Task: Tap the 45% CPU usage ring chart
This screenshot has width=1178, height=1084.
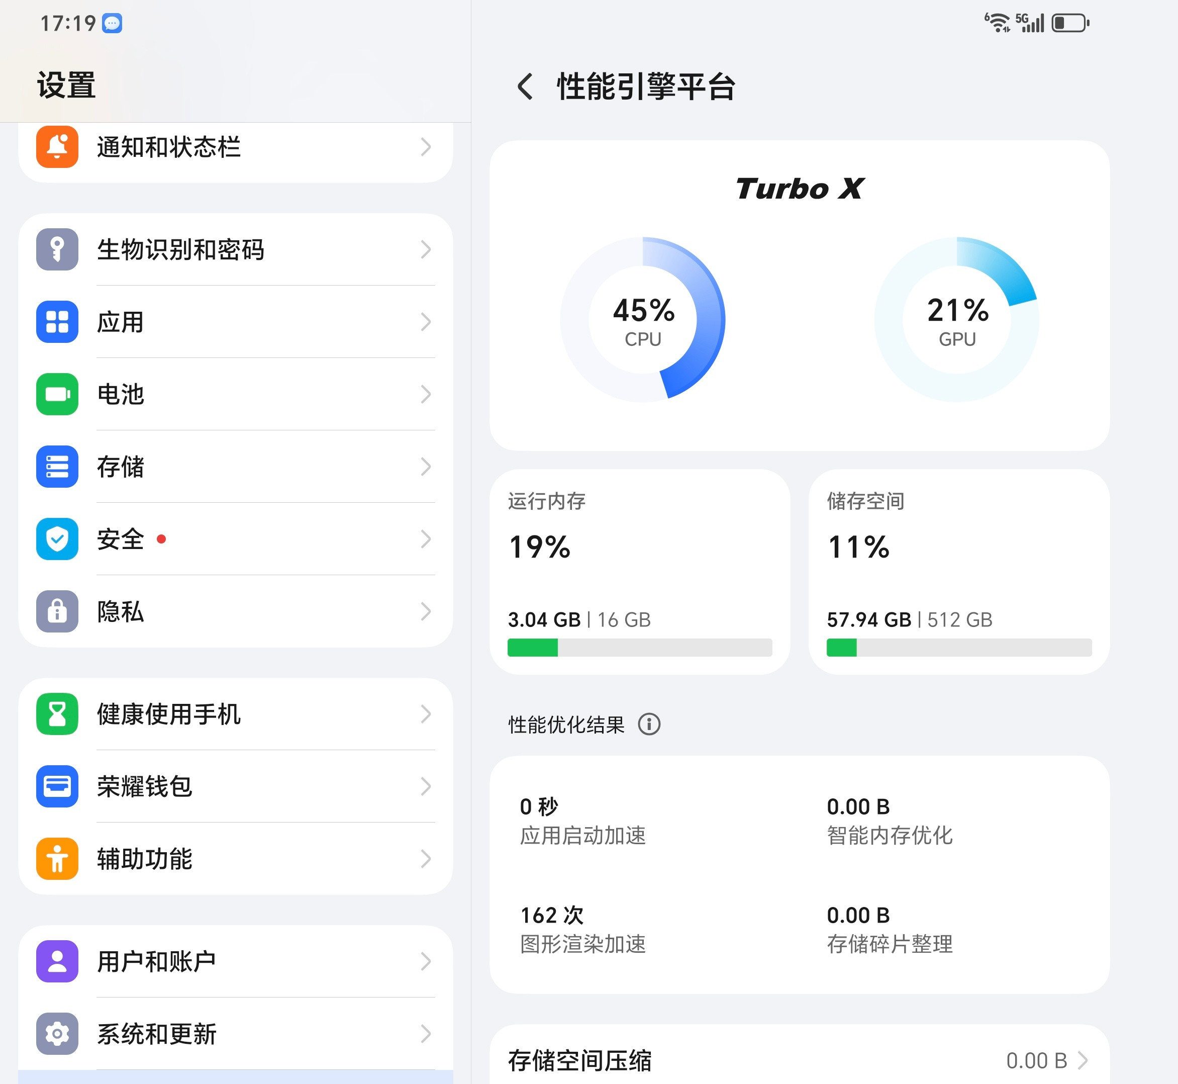Action: click(x=643, y=319)
